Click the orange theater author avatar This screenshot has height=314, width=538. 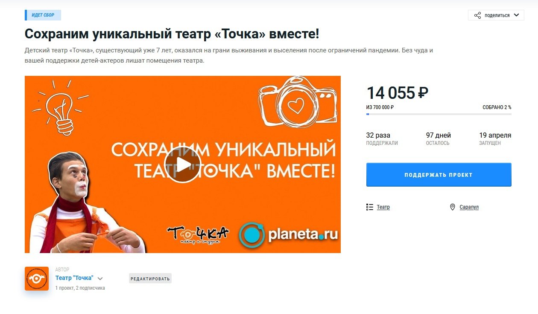(x=37, y=279)
